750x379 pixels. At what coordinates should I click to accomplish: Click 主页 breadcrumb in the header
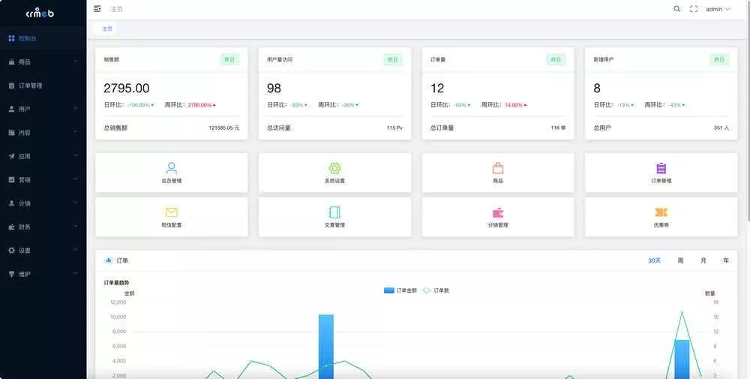coord(116,9)
